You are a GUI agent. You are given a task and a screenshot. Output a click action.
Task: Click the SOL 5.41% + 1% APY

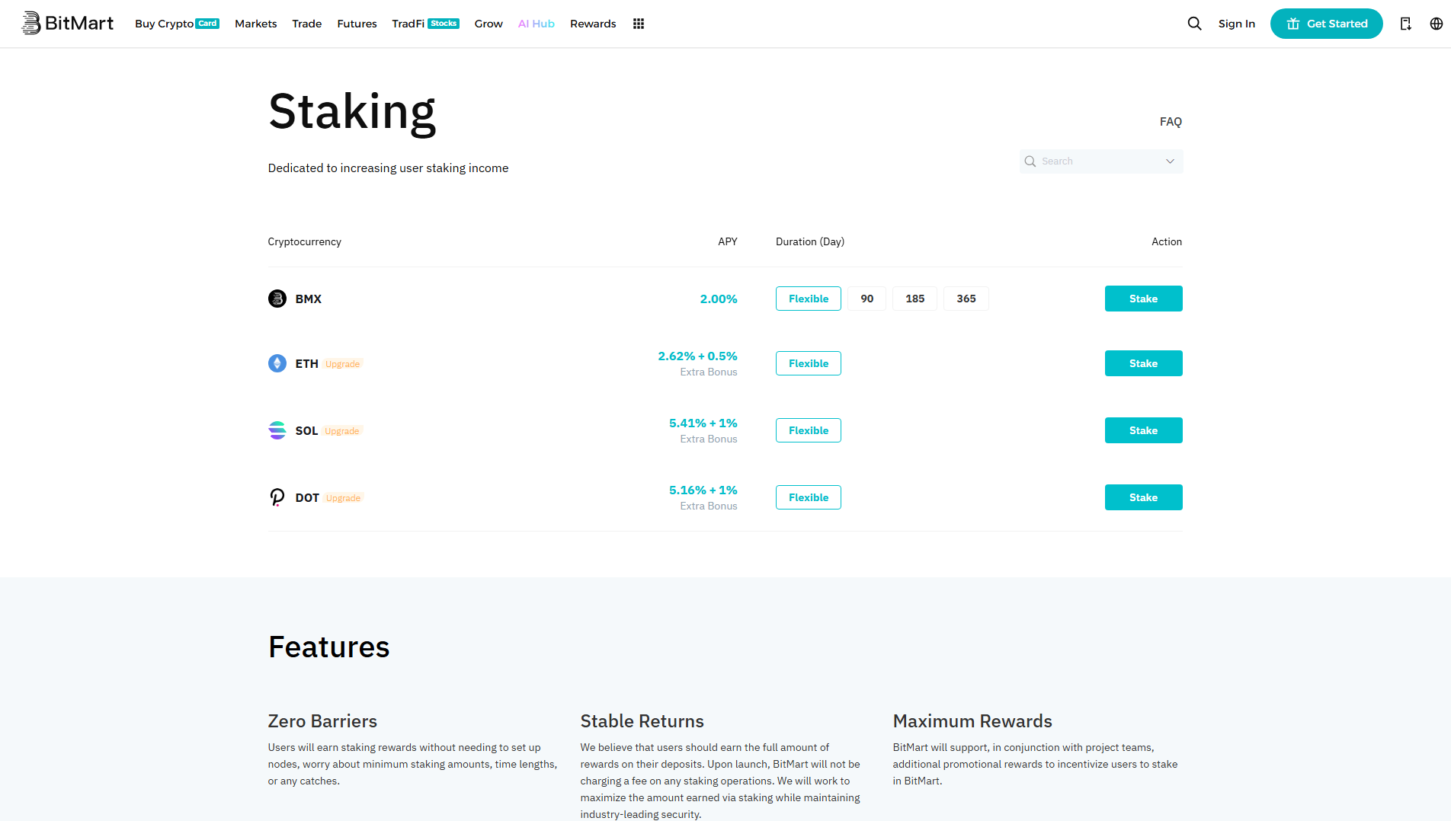click(703, 423)
